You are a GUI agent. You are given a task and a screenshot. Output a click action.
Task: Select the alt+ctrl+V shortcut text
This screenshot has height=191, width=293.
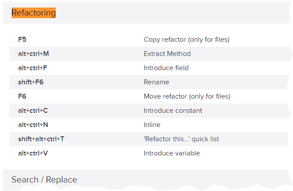pos(33,153)
